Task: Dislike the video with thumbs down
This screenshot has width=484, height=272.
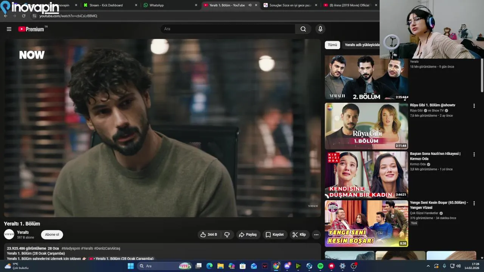Action: point(227,235)
